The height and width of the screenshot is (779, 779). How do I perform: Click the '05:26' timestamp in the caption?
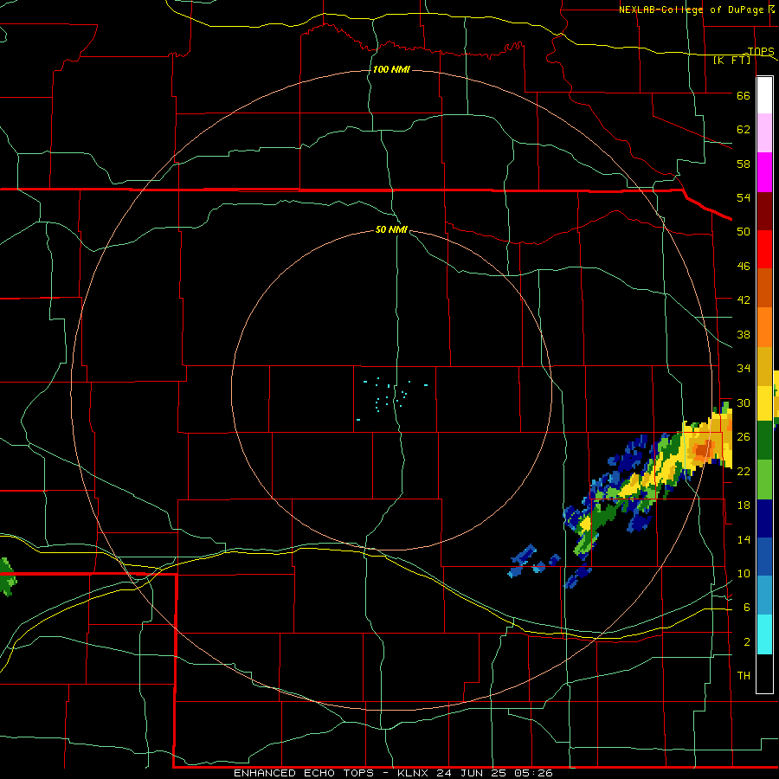coord(533,773)
